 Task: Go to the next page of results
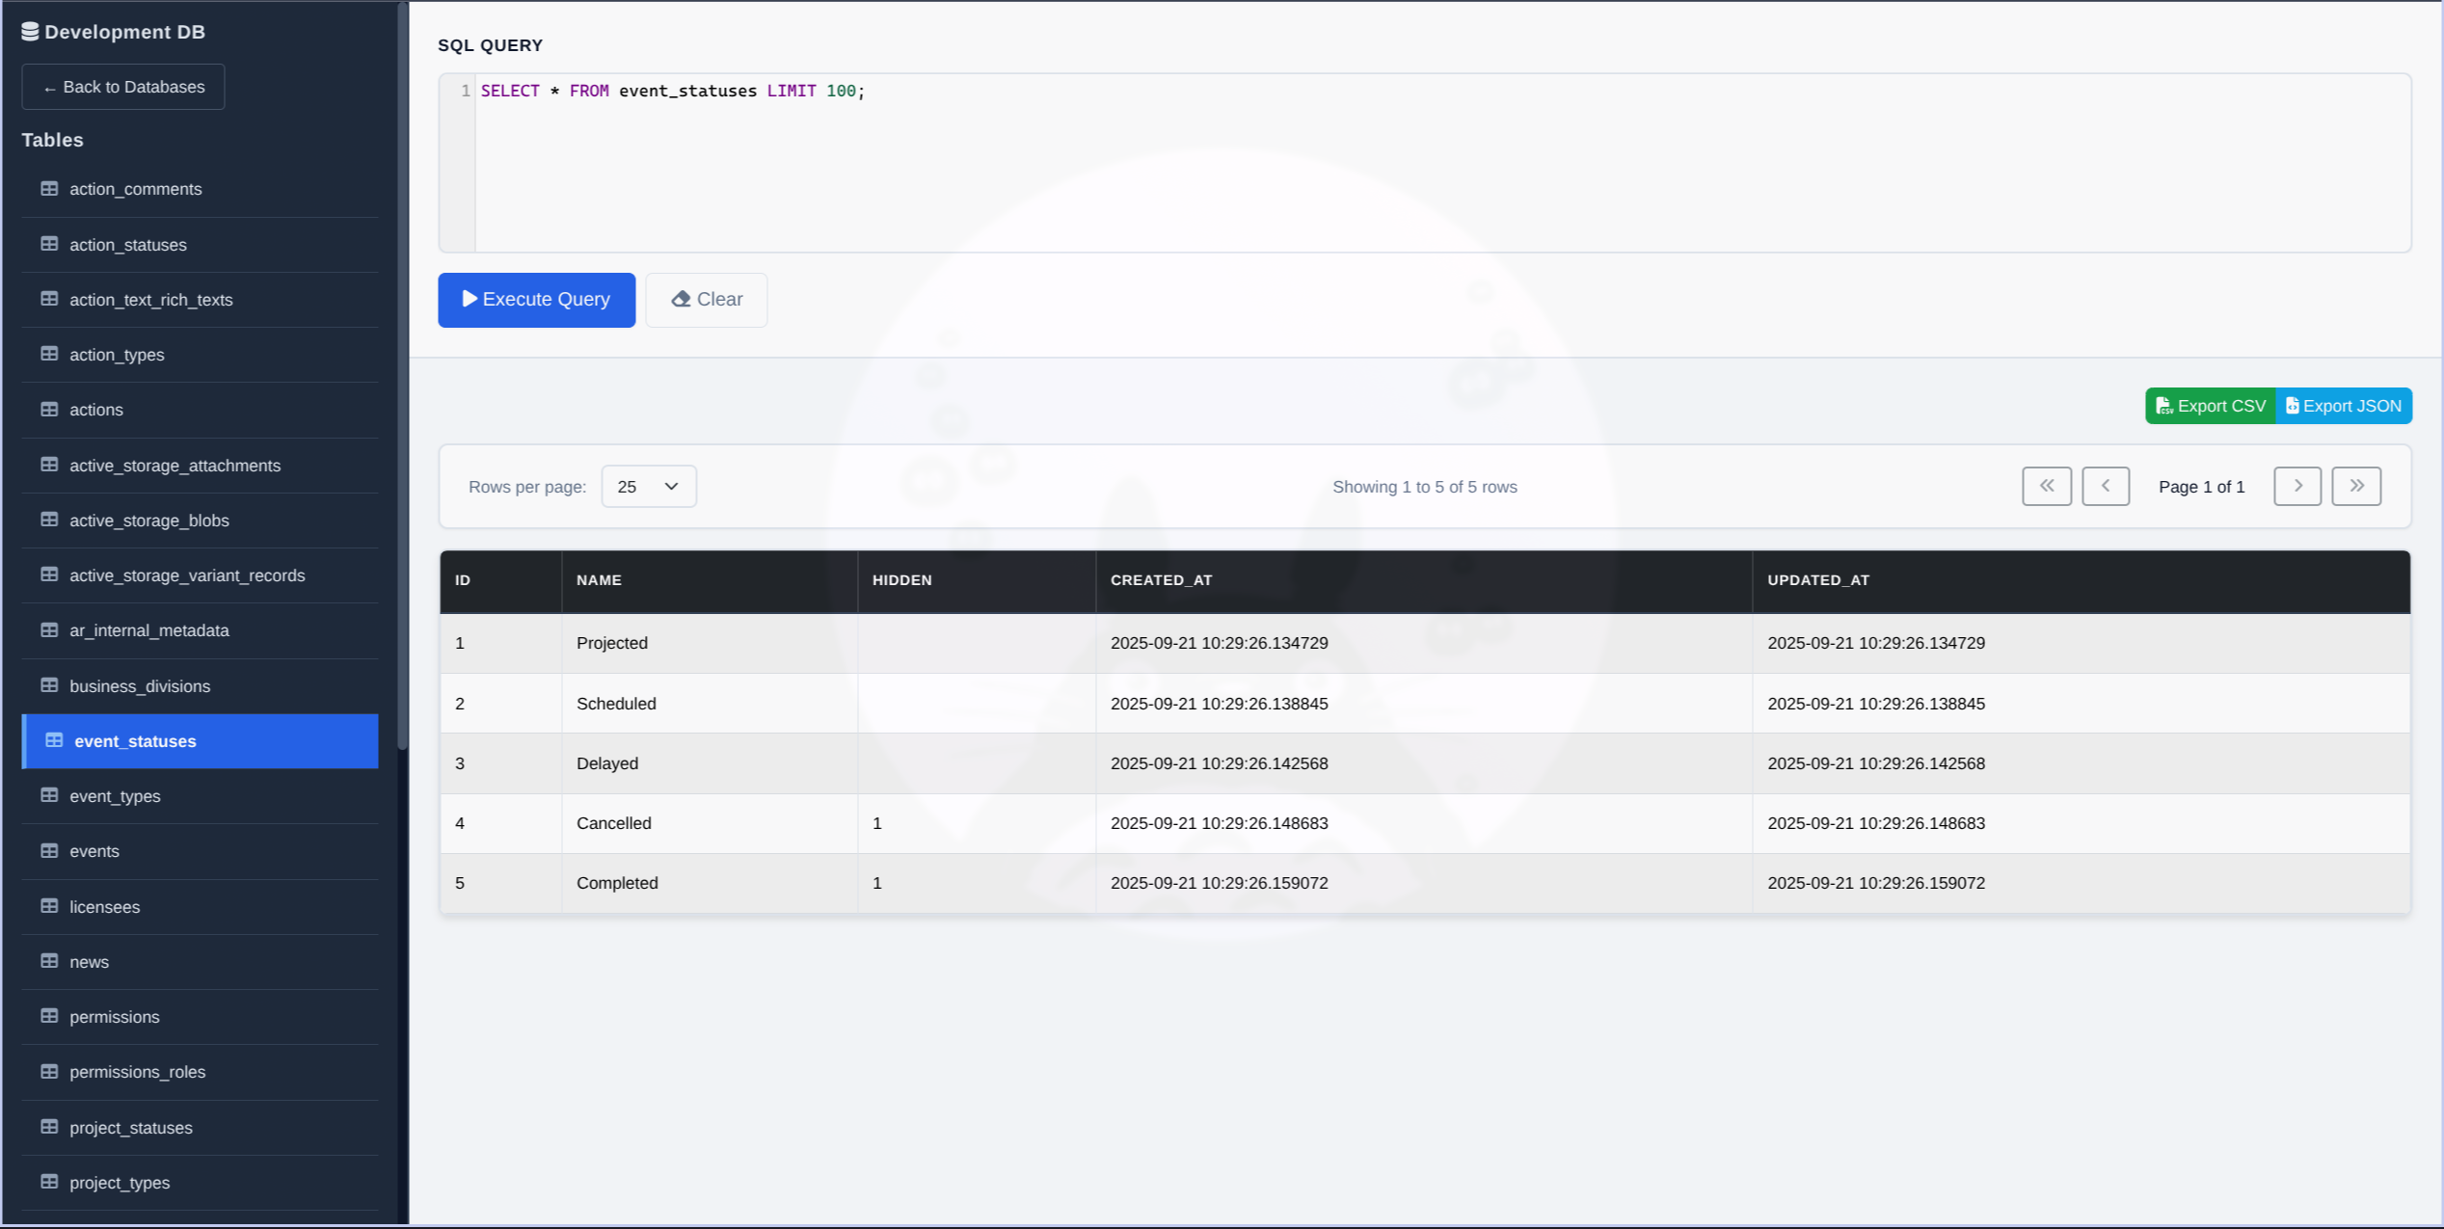[2297, 486]
